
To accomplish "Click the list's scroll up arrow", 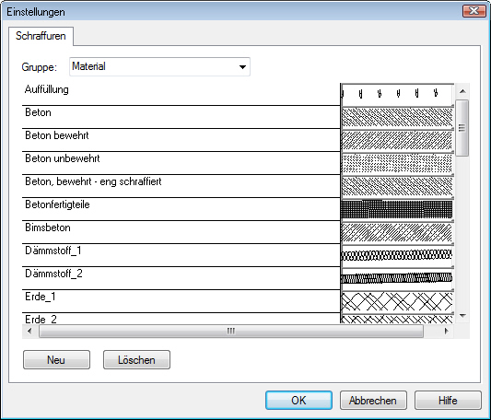I will (462, 91).
